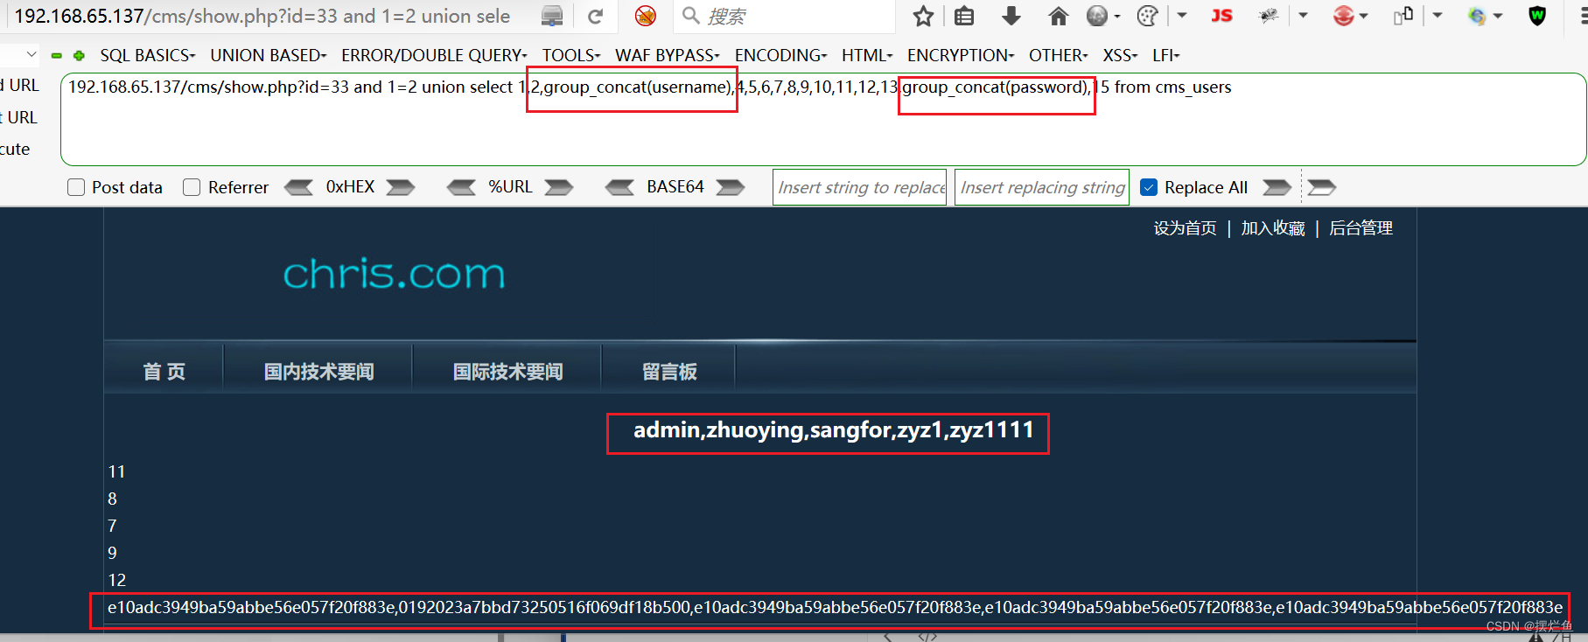Click the 设为首页 link
The height and width of the screenshot is (642, 1588).
1185,228
